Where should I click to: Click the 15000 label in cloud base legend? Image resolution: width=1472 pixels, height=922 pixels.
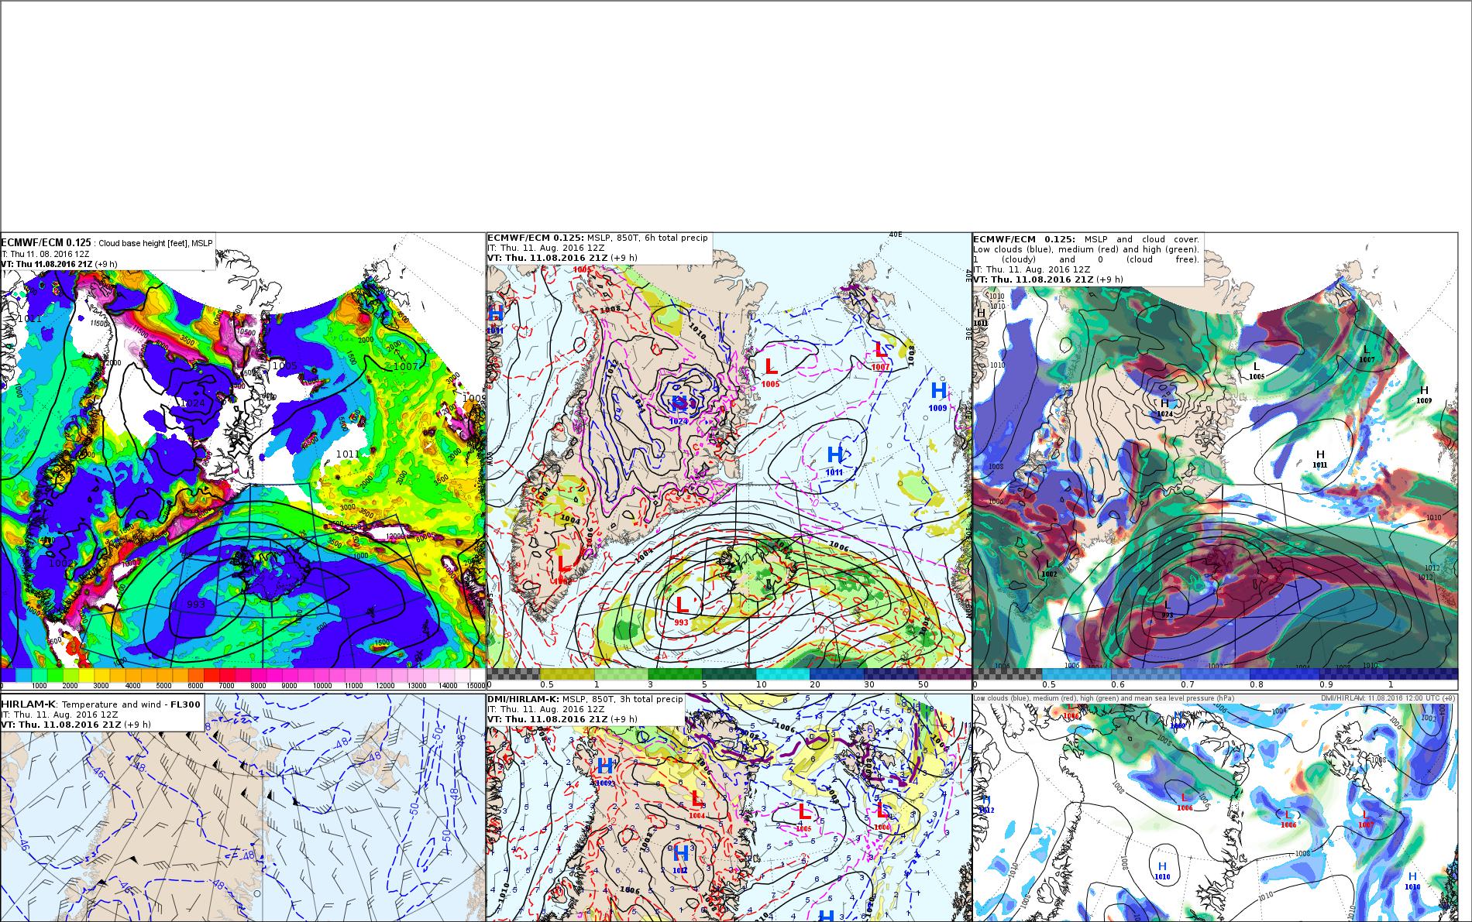476,685
